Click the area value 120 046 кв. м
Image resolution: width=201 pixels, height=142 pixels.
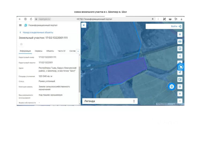45,76
